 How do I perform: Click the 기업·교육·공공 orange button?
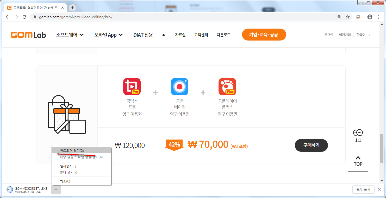[x=264, y=35]
